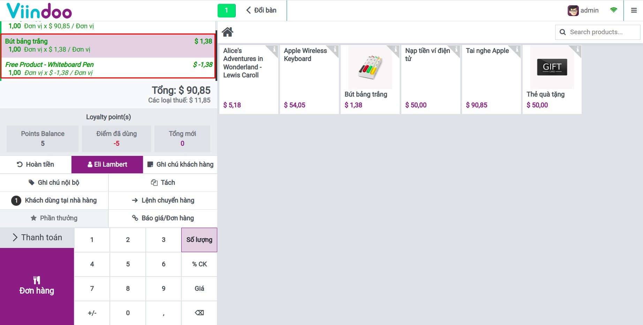Select customer Eli Lambert button
Screen dimensions: 643x325
(x=107, y=165)
